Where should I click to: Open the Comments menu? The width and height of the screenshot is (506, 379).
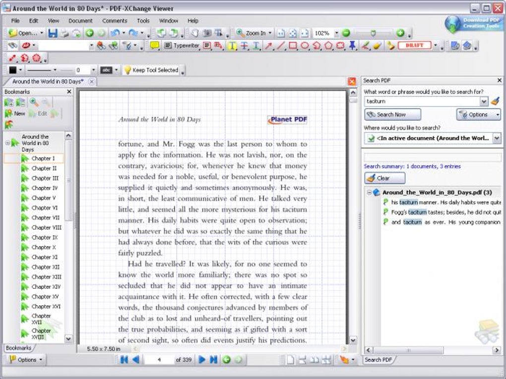115,21
